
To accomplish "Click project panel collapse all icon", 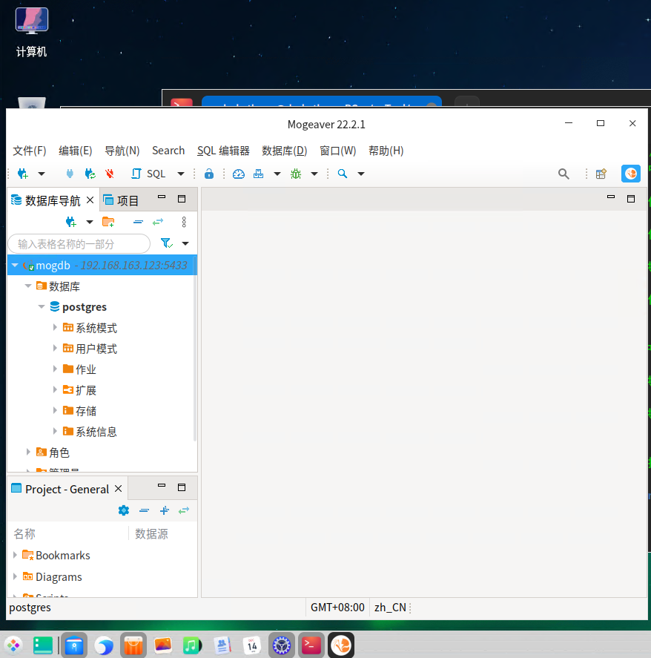I will [x=145, y=510].
